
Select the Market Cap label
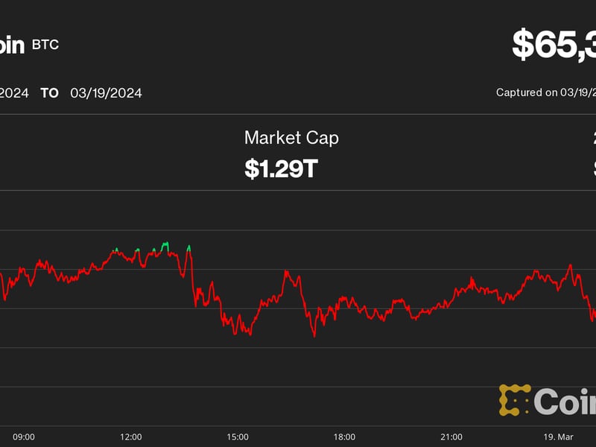tap(291, 138)
